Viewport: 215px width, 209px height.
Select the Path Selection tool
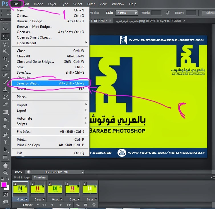[5, 150]
